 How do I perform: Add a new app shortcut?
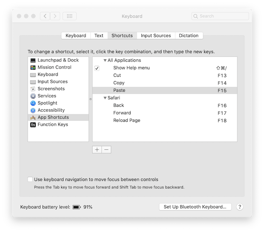[97, 150]
